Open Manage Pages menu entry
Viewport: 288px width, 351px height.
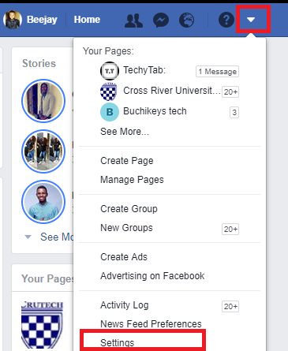coord(132,180)
